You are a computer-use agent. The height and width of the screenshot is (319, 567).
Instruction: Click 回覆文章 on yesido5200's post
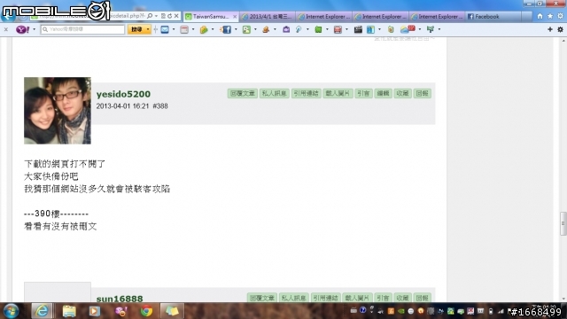243,93
